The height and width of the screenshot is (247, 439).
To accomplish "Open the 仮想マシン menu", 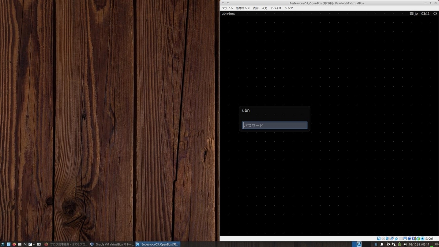I will (x=243, y=8).
